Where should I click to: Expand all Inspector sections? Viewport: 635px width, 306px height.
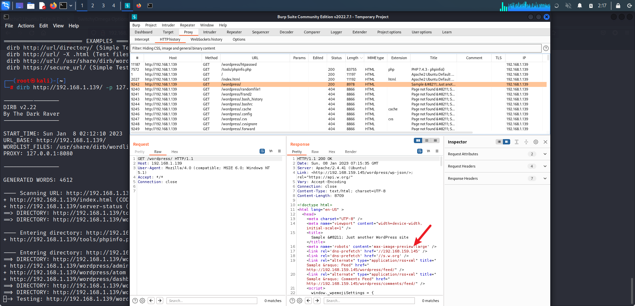pos(516,142)
